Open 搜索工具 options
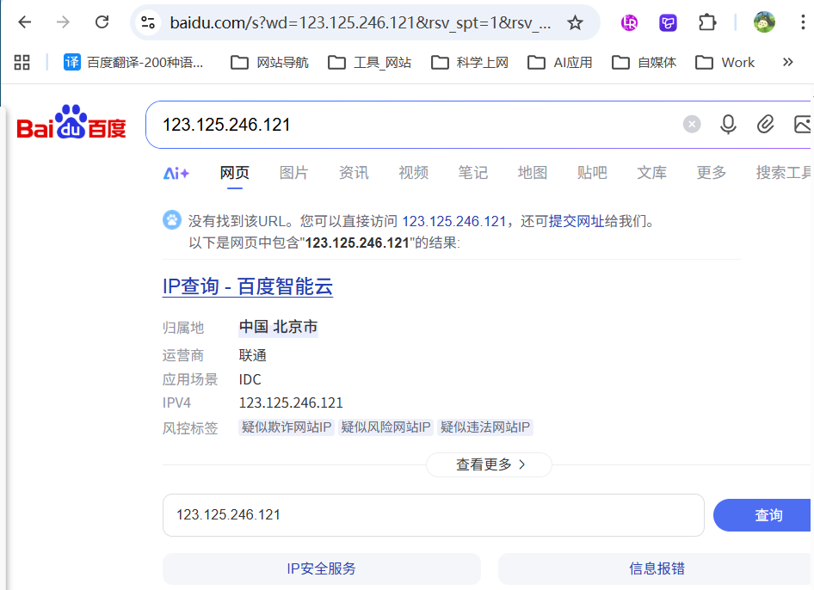814x590 pixels. [784, 173]
